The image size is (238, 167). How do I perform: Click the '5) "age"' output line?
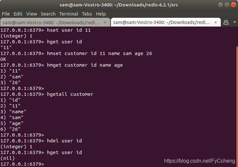[x=12, y=123]
